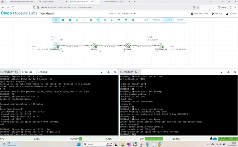Screen dimensions: 238x147
Task: Click the fit-to-screen icon
Action: [112, 20]
